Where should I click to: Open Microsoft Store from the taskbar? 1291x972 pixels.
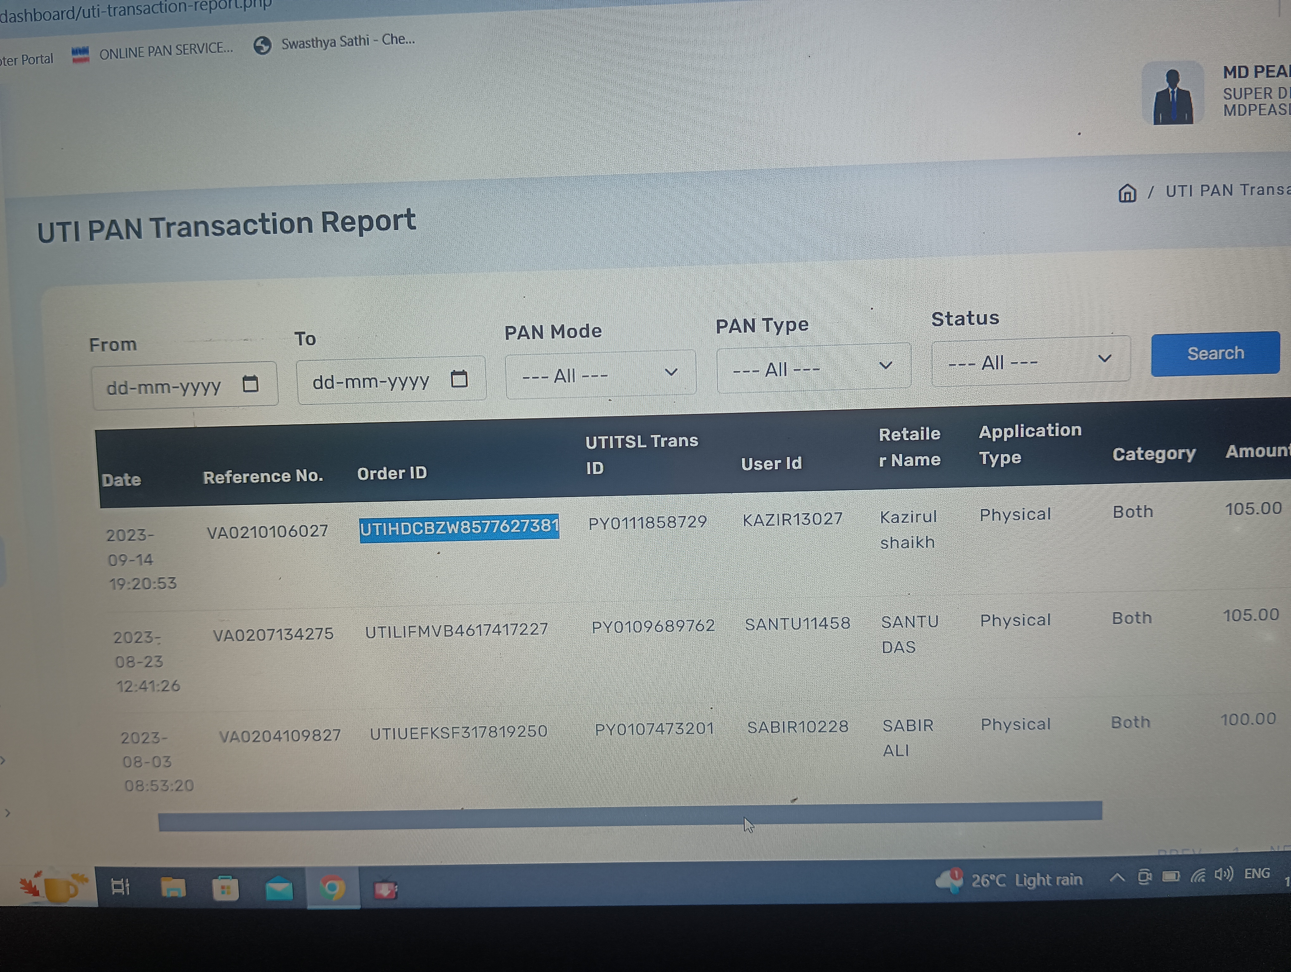pyautogui.click(x=225, y=888)
